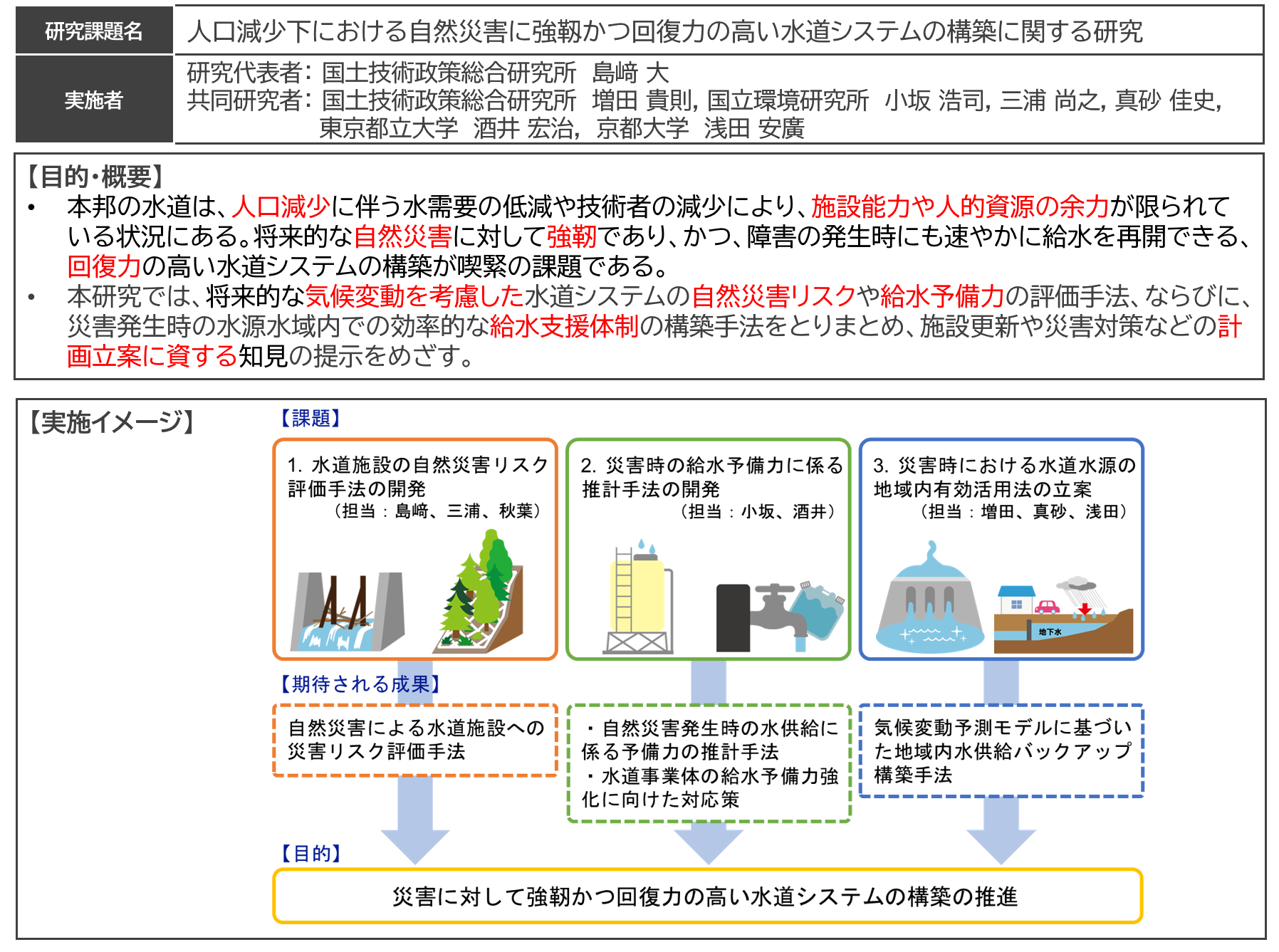Select the 研究課題名 header cell
Screen dimensions: 1279x952
click(94, 31)
